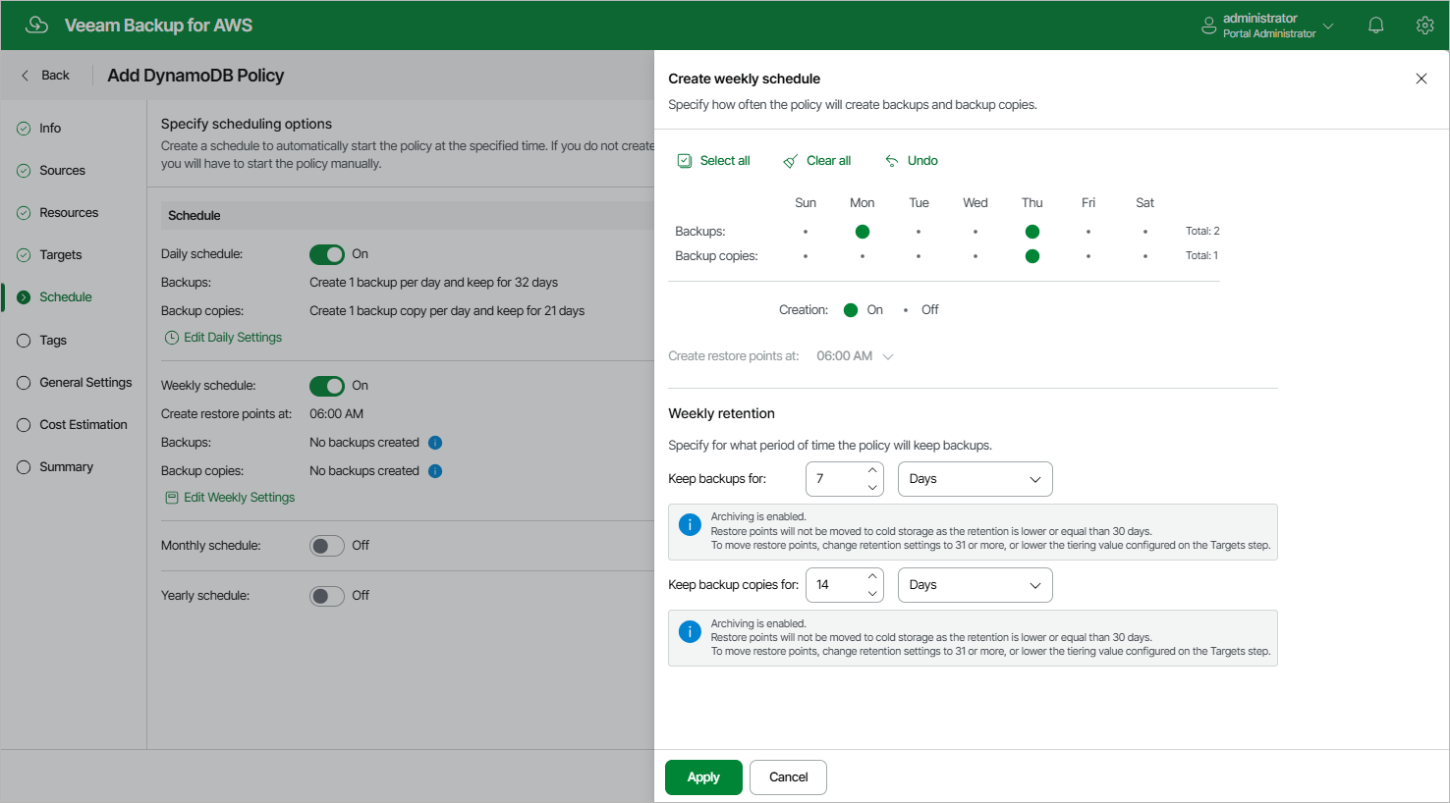Open the Days unit dropdown for Keep backup copies
1450x803 pixels.
tap(976, 585)
